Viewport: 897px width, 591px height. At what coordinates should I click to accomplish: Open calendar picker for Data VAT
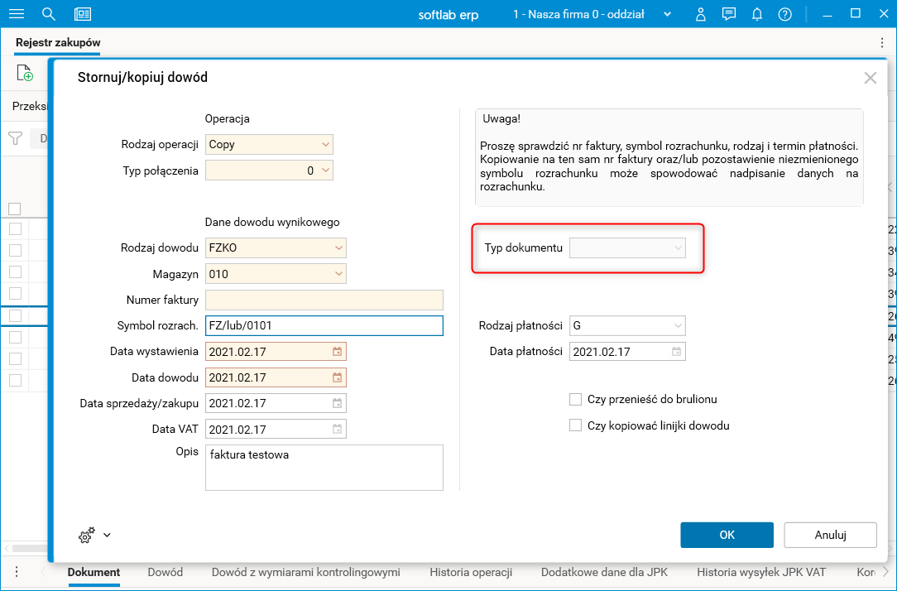pyautogui.click(x=337, y=430)
